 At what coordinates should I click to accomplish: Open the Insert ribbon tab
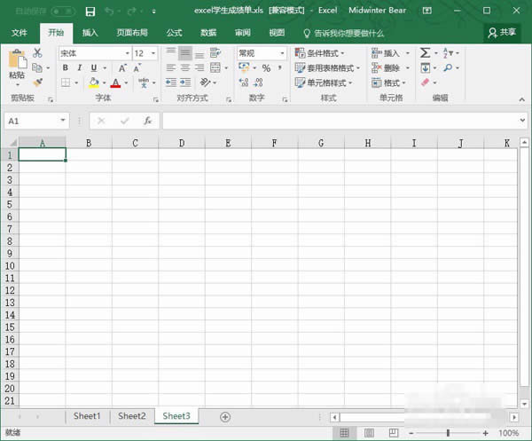(x=90, y=32)
